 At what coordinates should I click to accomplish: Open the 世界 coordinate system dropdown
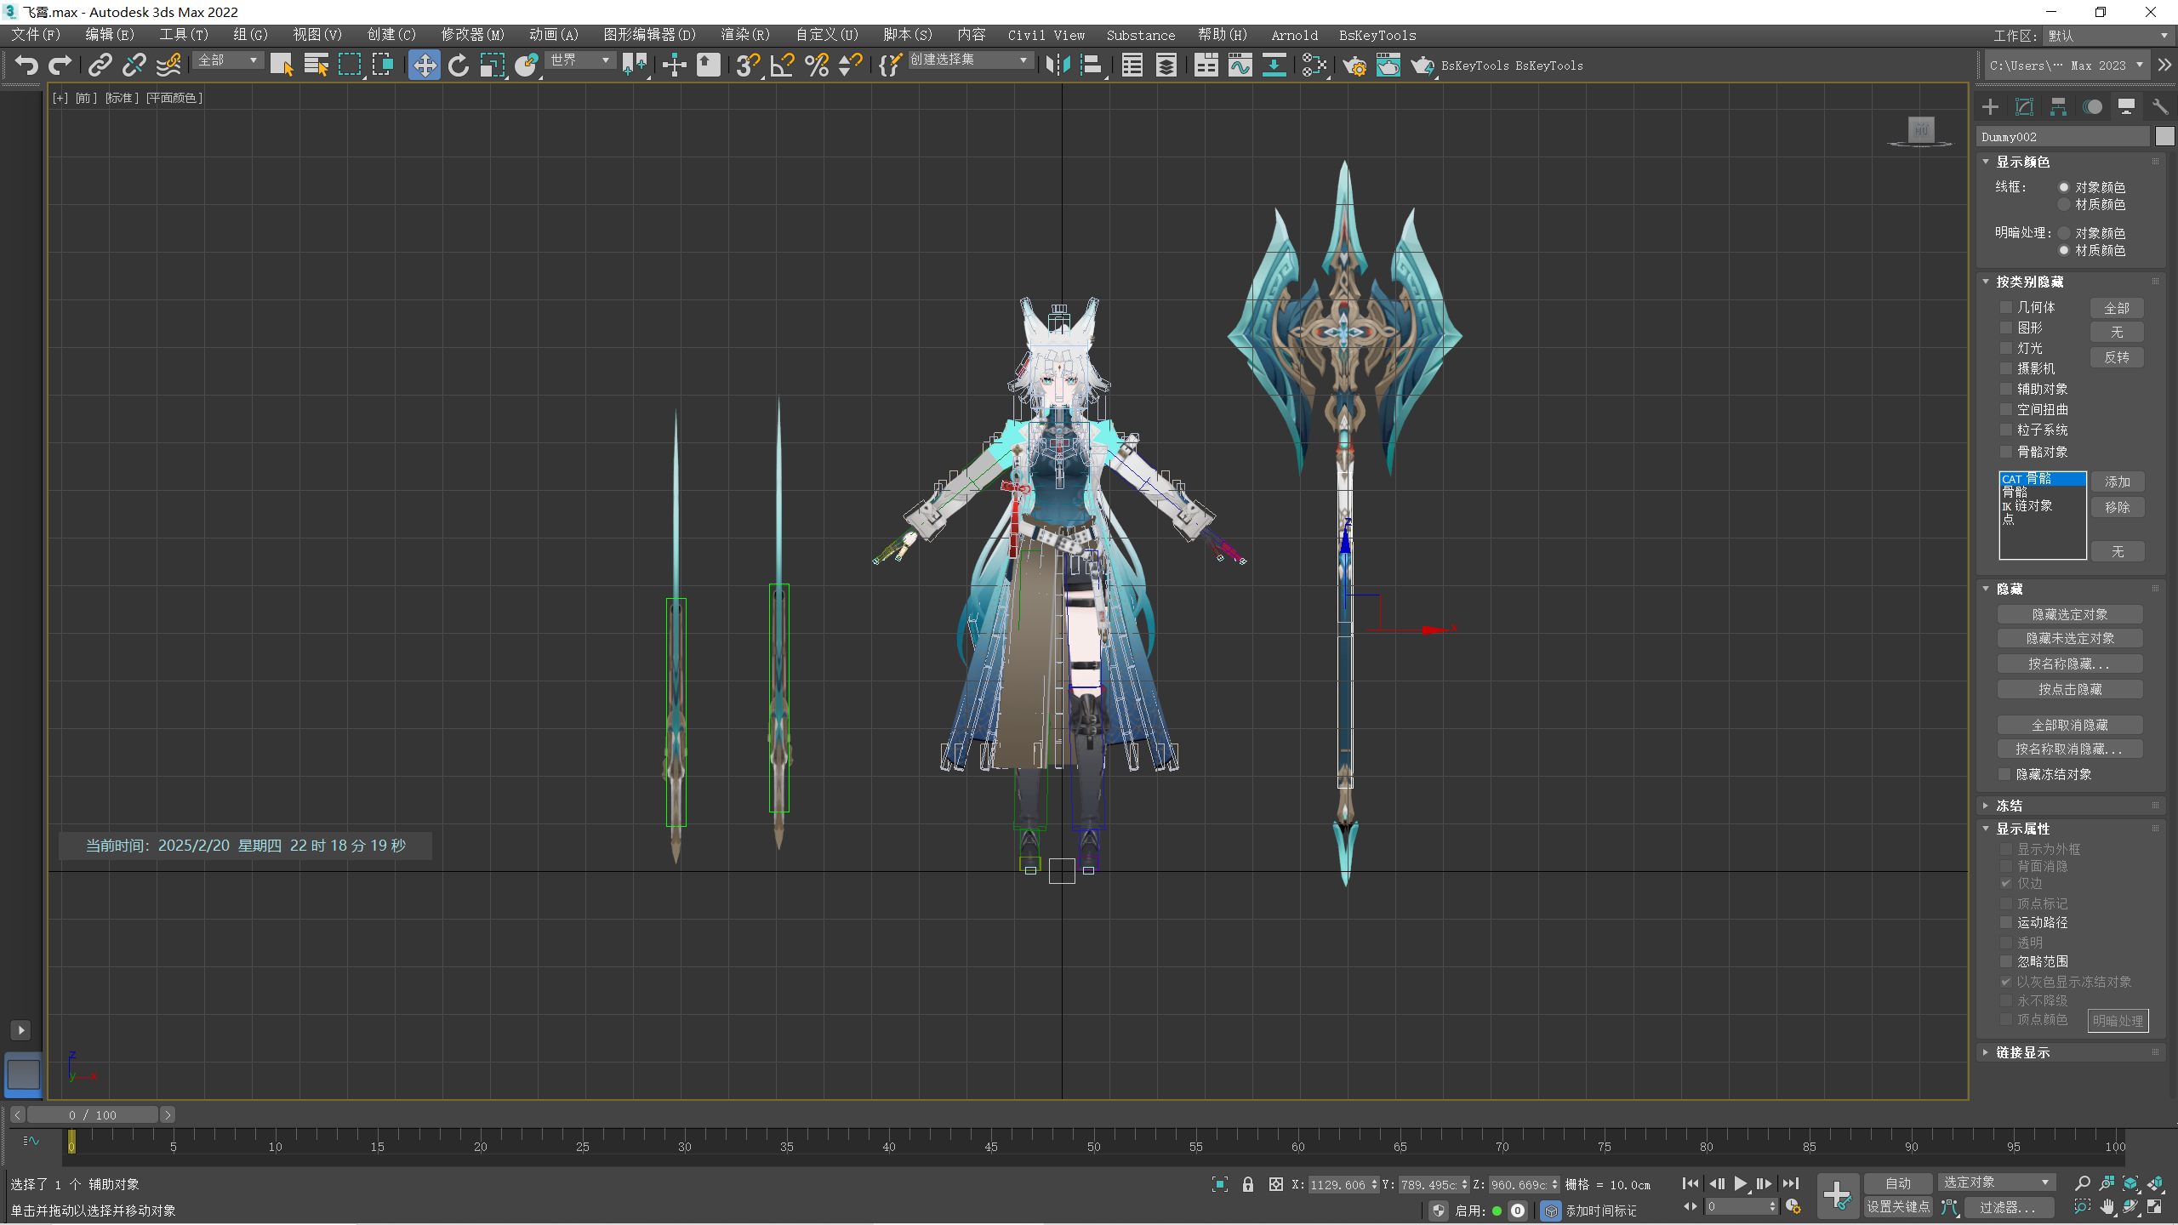pos(579,60)
